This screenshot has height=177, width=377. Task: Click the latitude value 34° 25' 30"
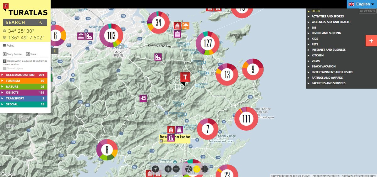(x=21, y=31)
